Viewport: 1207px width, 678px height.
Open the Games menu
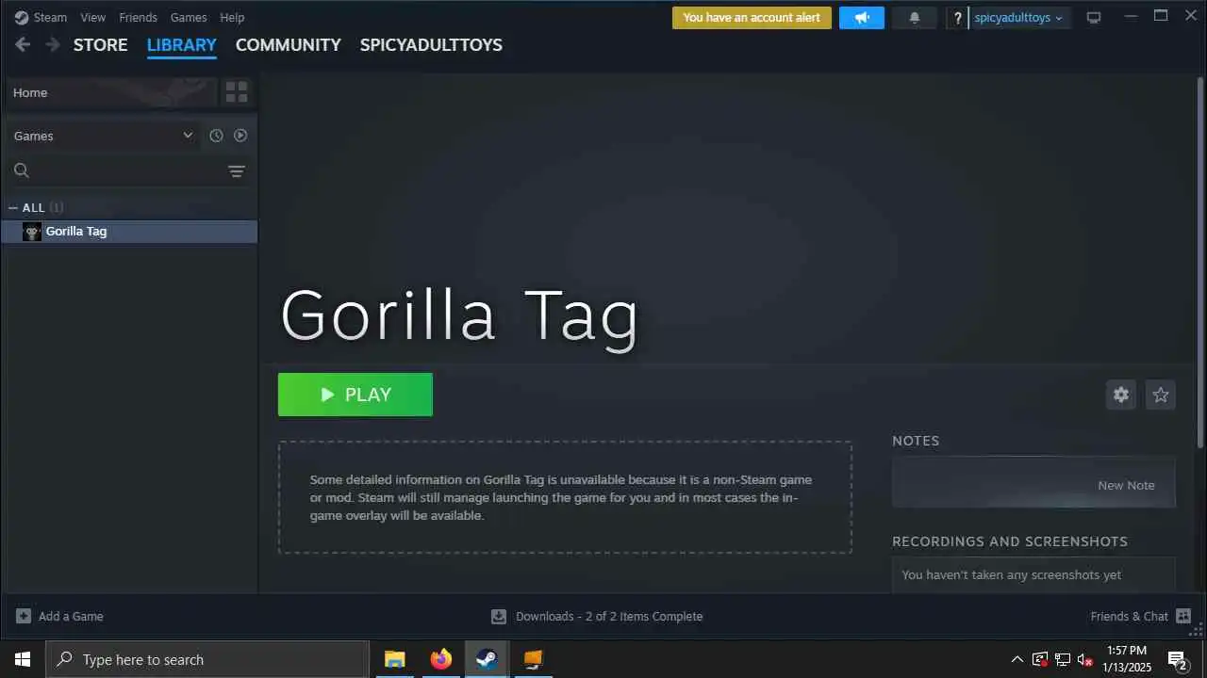coord(189,17)
